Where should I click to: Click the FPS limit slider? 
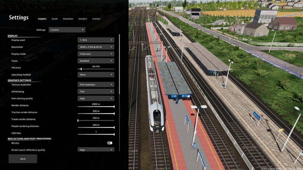(96, 69)
